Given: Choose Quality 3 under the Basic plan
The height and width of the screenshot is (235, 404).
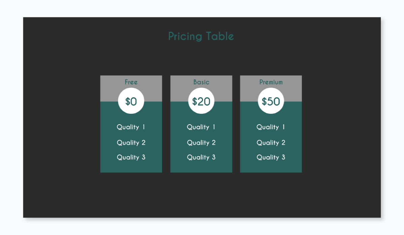Looking at the screenshot, I should (x=201, y=157).
